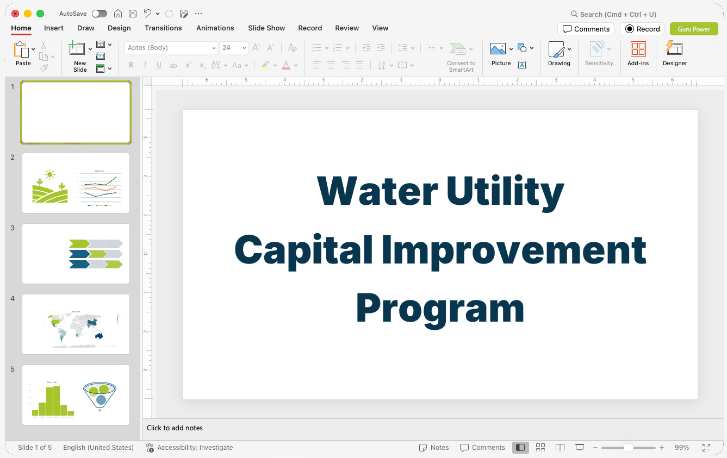This screenshot has height=458, width=727.
Task: Click the Record button at top right
Action: click(642, 29)
